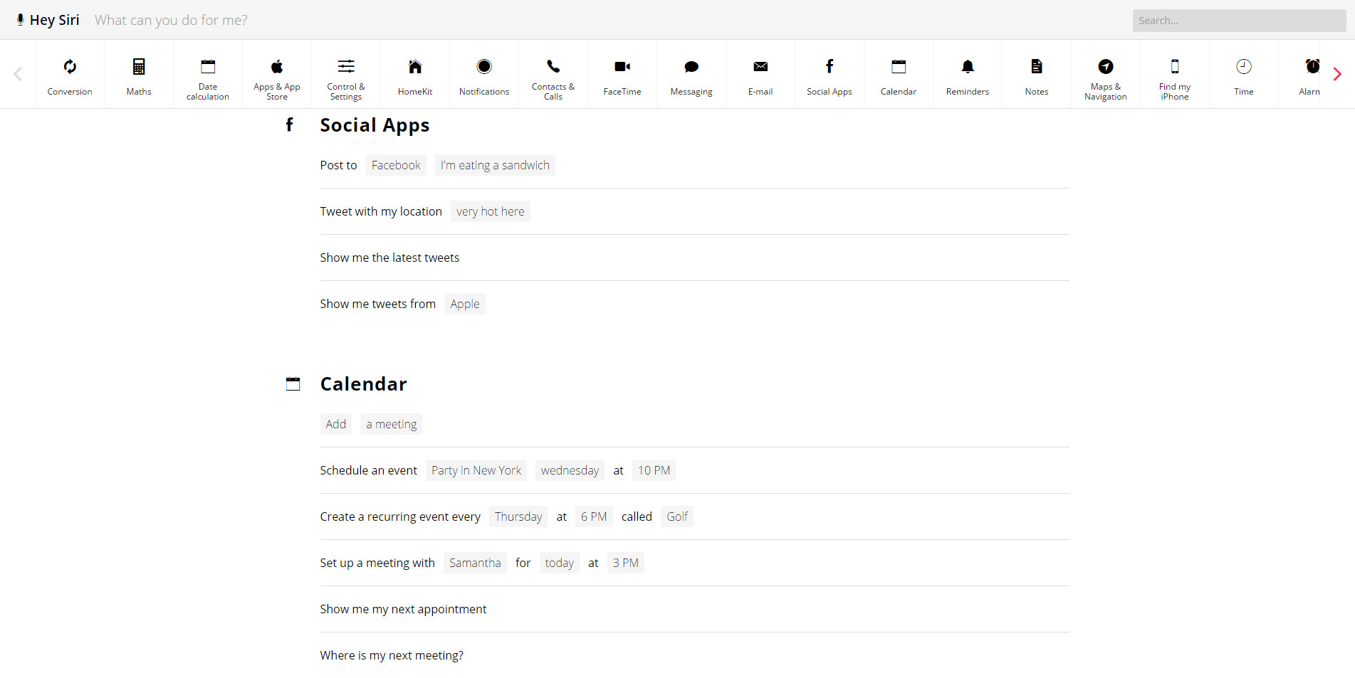Click the today chip

(x=560, y=563)
